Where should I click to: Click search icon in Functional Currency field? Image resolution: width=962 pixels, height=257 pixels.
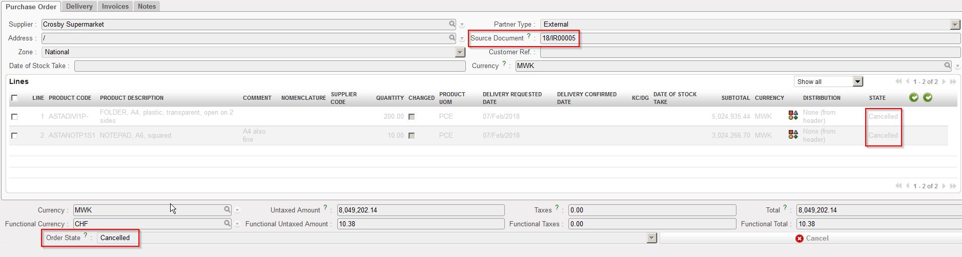coord(227,224)
